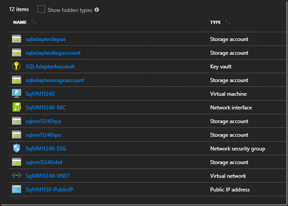Click the SQLAdapterkeyvault key vault icon
Screen dimensions: 288x206
tap(17, 67)
